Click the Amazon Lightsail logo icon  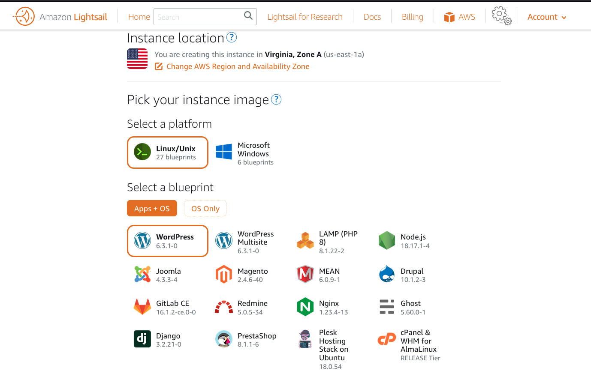tap(24, 17)
